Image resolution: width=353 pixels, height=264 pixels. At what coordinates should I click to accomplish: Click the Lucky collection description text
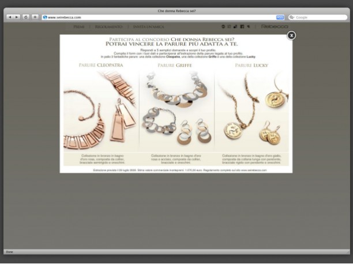(251, 159)
